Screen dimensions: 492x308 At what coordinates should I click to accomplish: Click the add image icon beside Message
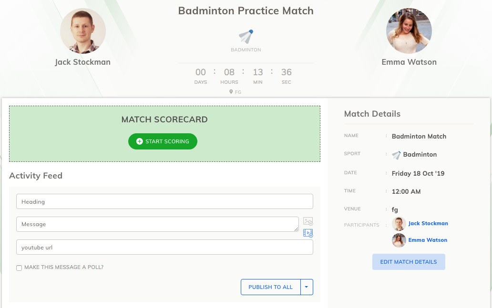tap(308, 221)
